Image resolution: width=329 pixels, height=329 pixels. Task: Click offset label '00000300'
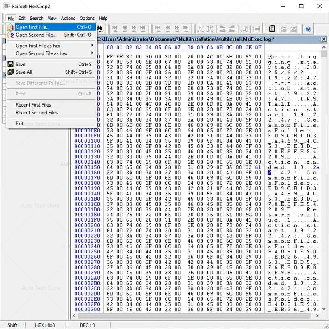pyautogui.click(x=87, y=310)
